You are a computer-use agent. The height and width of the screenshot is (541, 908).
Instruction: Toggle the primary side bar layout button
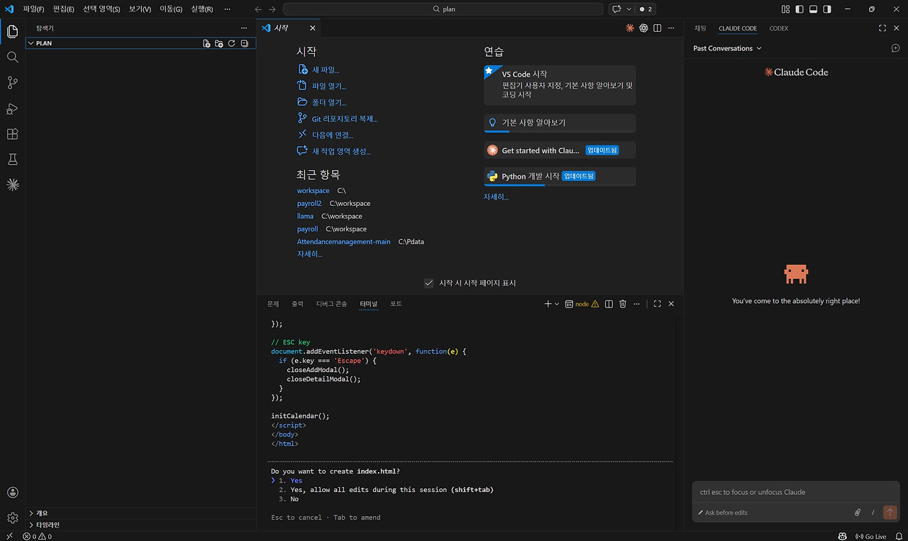coord(799,9)
